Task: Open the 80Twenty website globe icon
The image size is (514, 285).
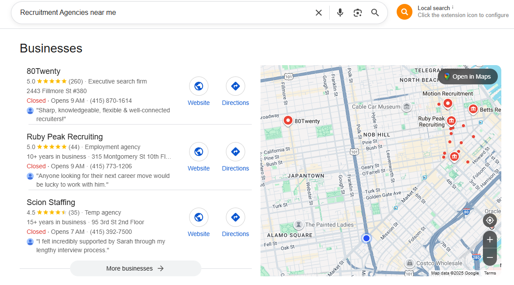Action: pyautogui.click(x=199, y=86)
